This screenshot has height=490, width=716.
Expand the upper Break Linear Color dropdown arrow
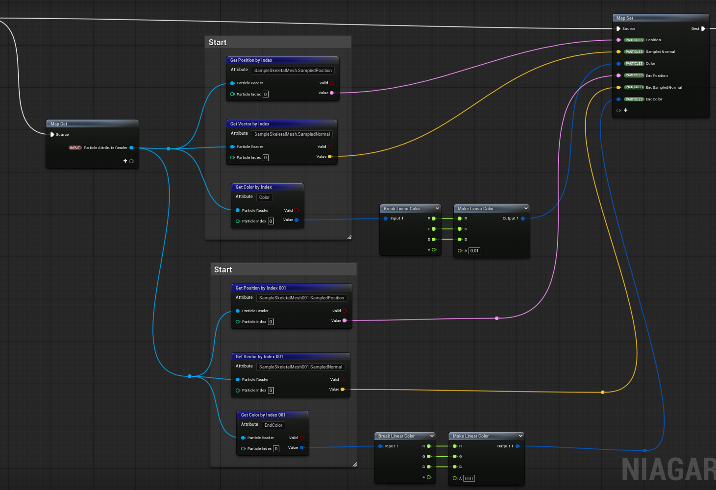437,208
